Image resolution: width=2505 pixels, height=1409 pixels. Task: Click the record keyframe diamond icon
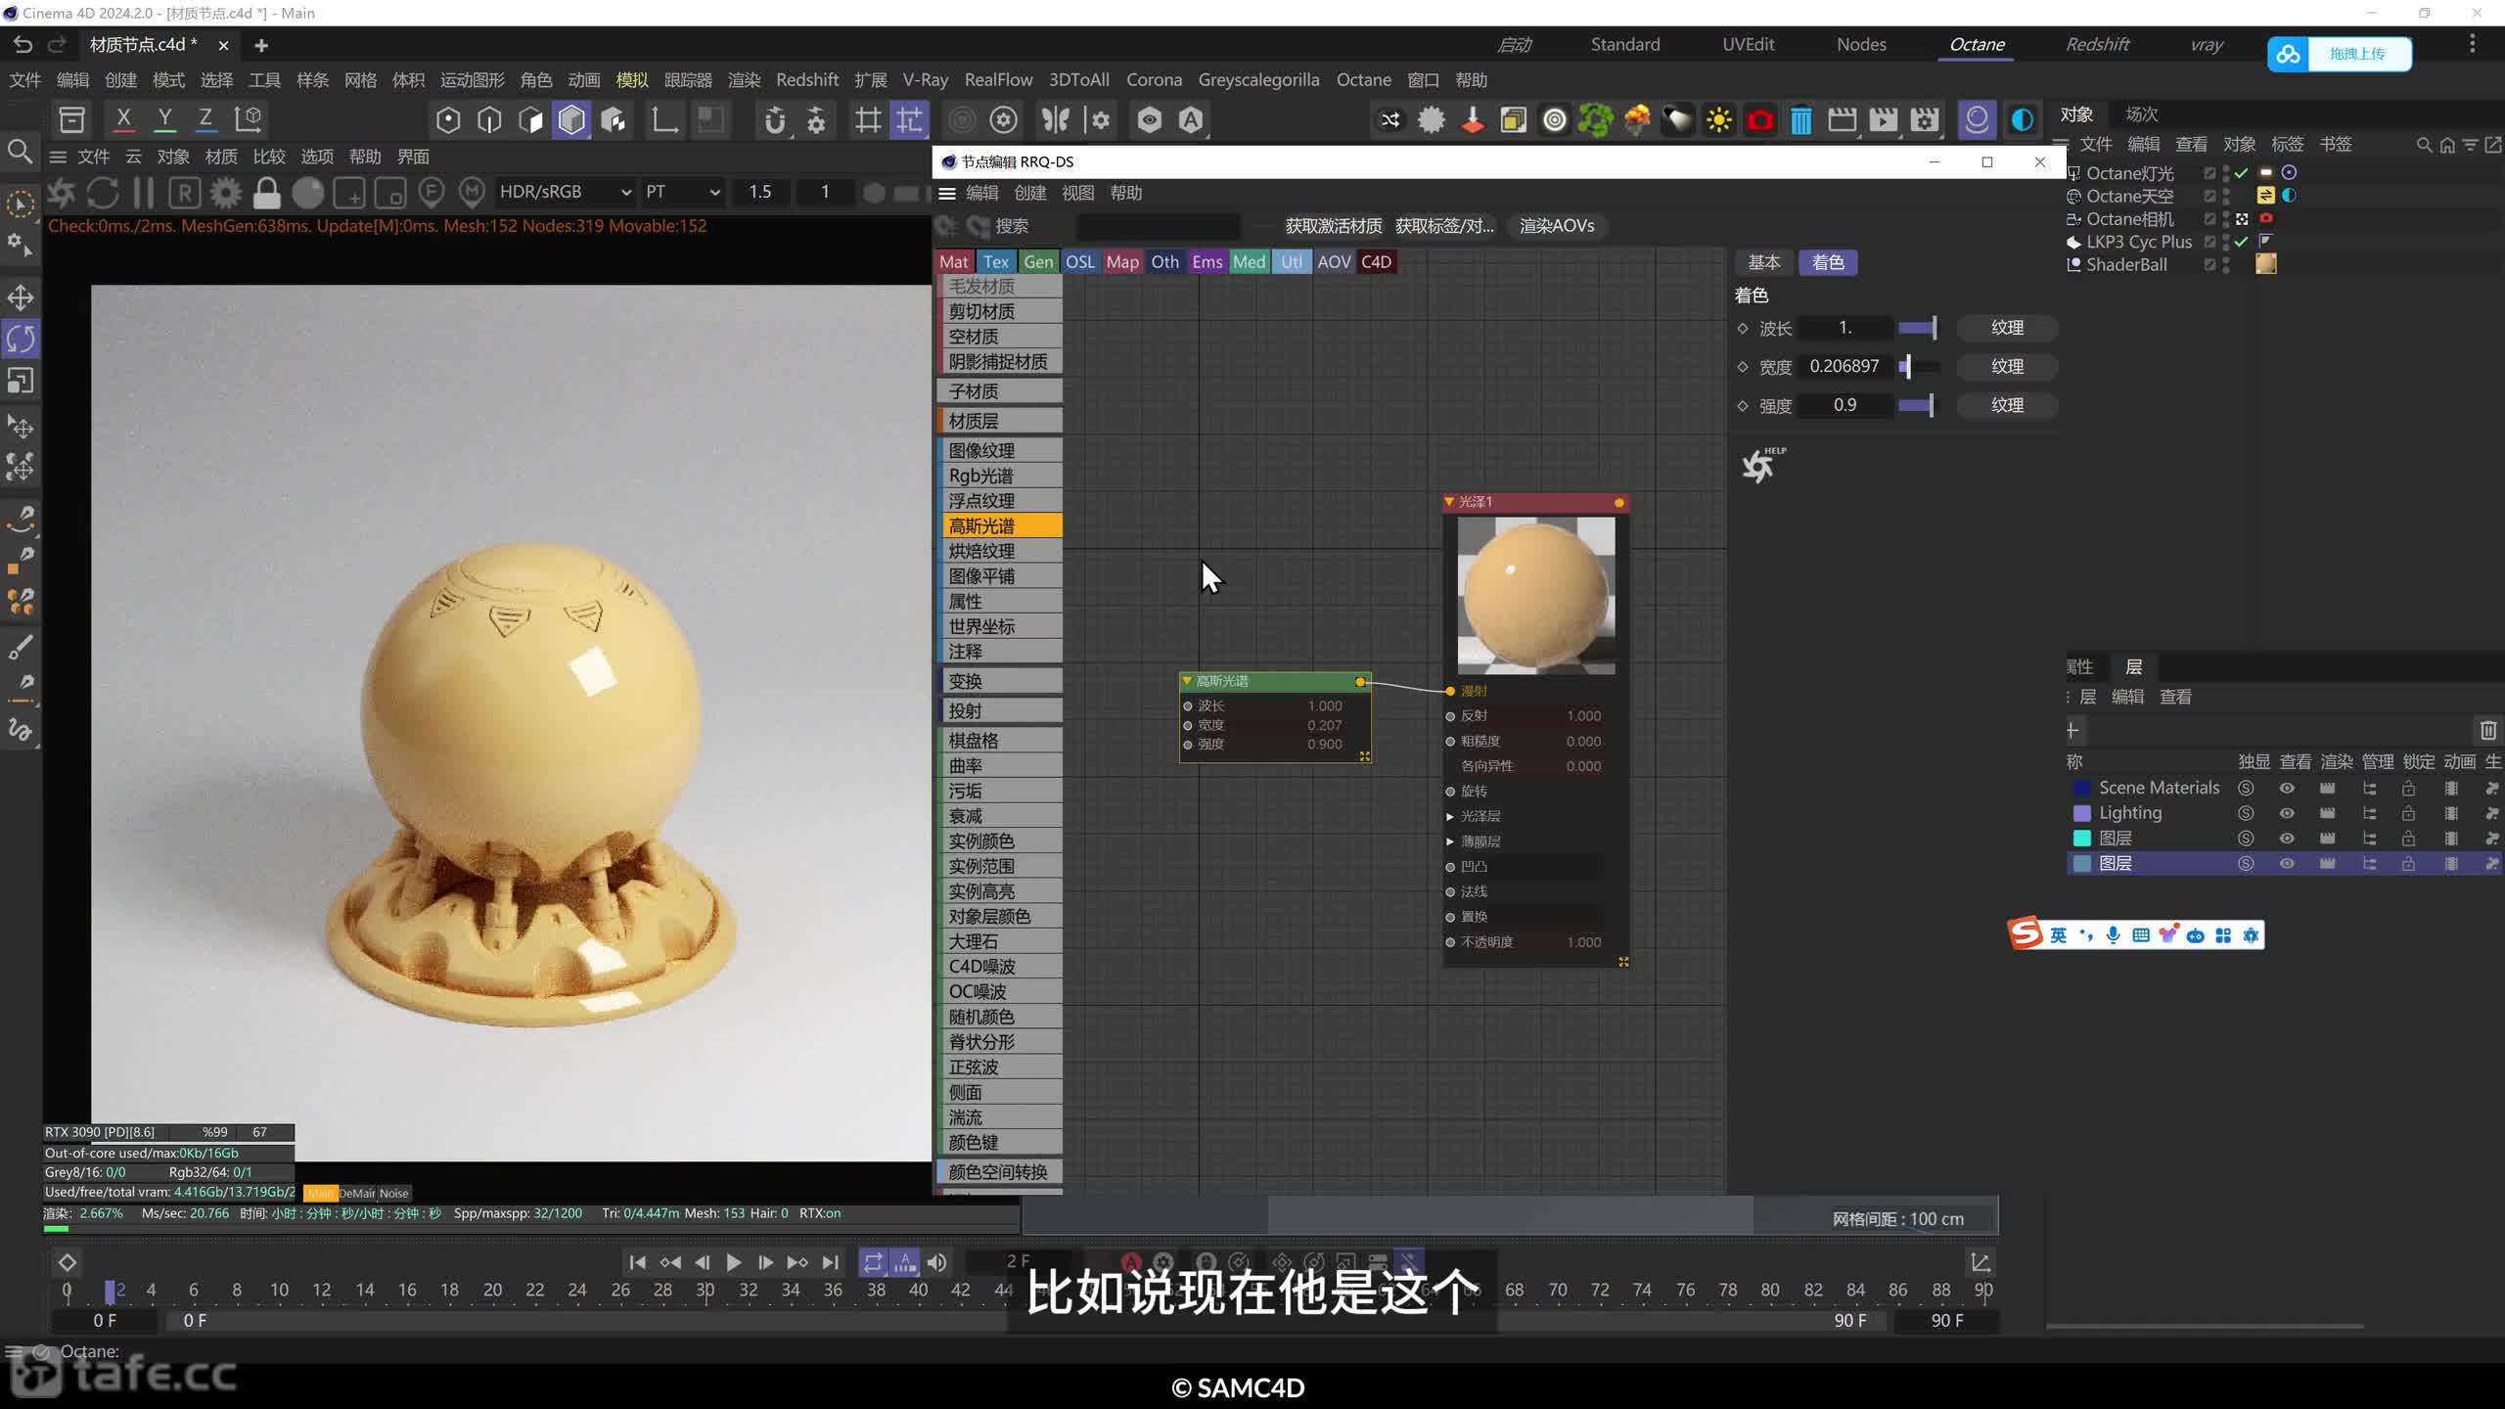68,1262
